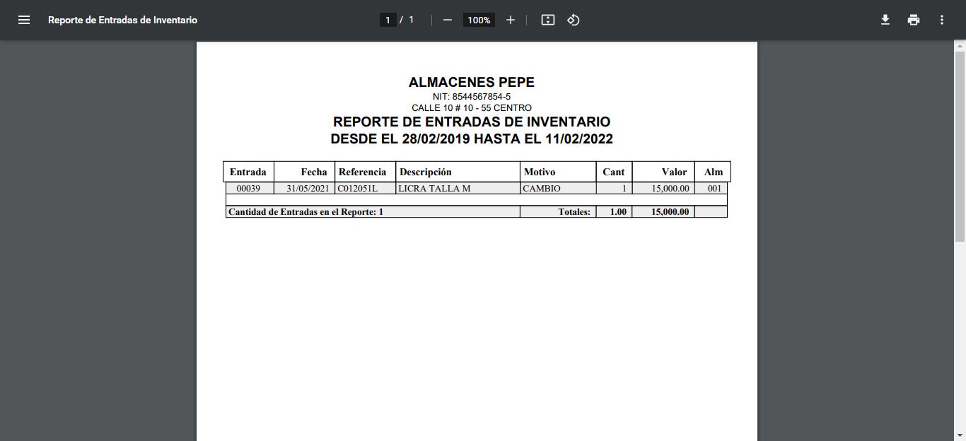Click the title Reporte de Entradas de Inventario
The image size is (966, 441).
pos(124,20)
